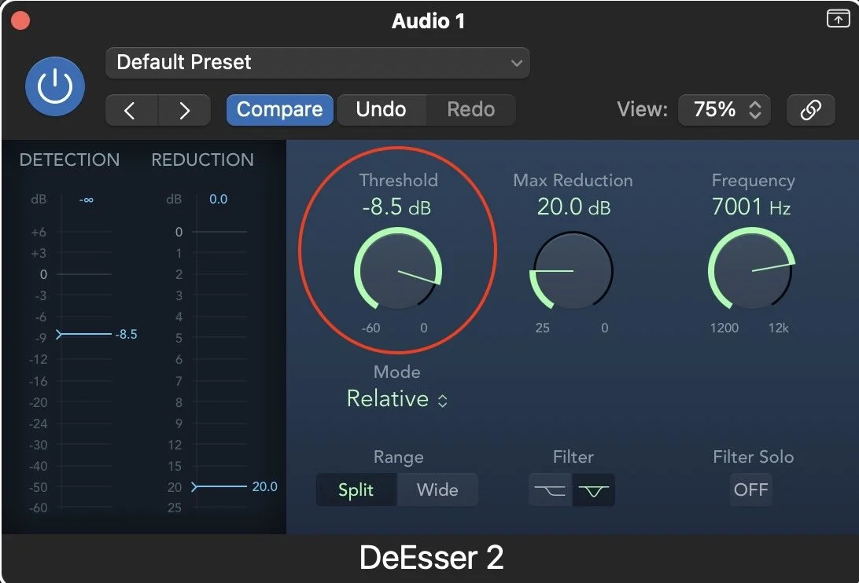The height and width of the screenshot is (583, 859).
Task: Click the Max Reduction value 20.0 dB
Action: tap(573, 207)
